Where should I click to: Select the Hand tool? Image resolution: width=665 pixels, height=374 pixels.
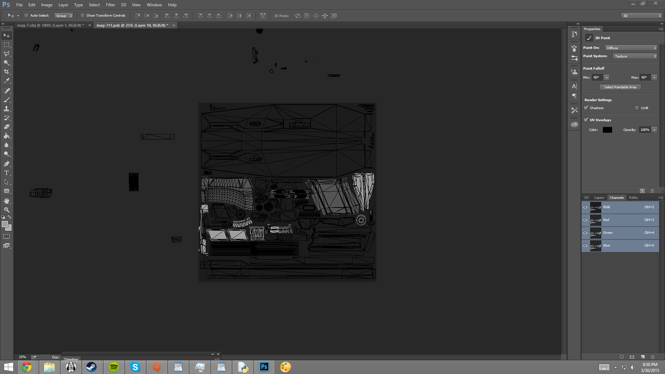click(7, 201)
